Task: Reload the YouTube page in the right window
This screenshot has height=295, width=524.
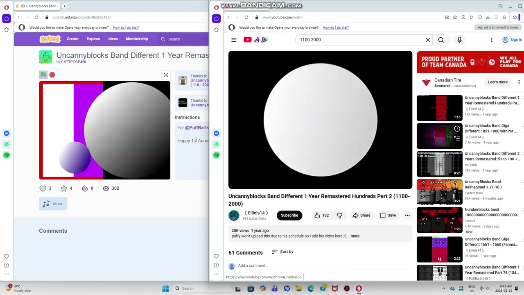Action: 246,17
